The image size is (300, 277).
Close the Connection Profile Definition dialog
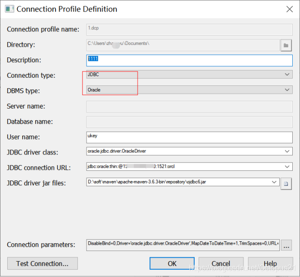pos(289,9)
